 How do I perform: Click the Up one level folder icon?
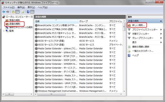click(13, 12)
